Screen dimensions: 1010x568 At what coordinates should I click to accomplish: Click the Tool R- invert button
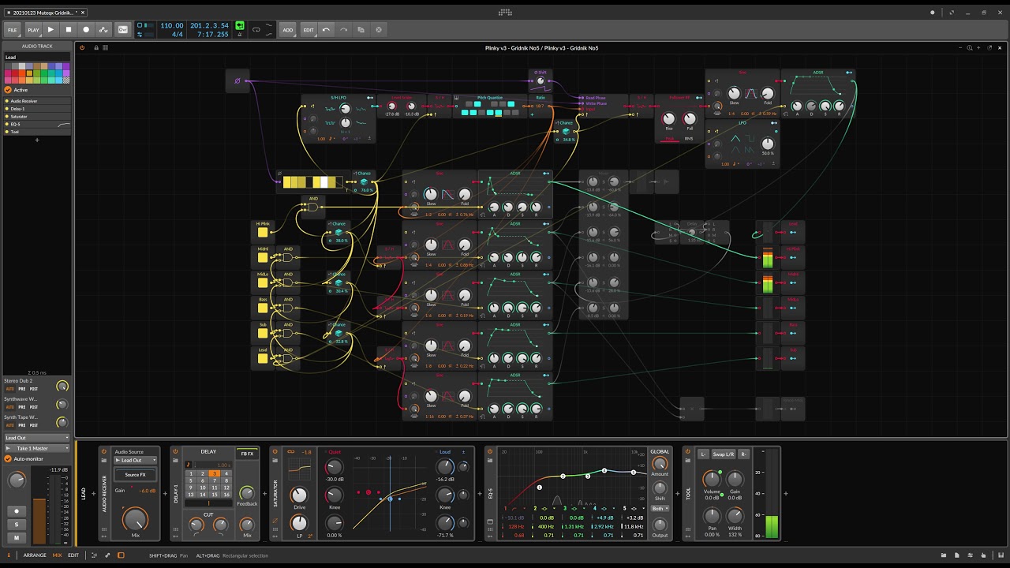click(x=743, y=454)
